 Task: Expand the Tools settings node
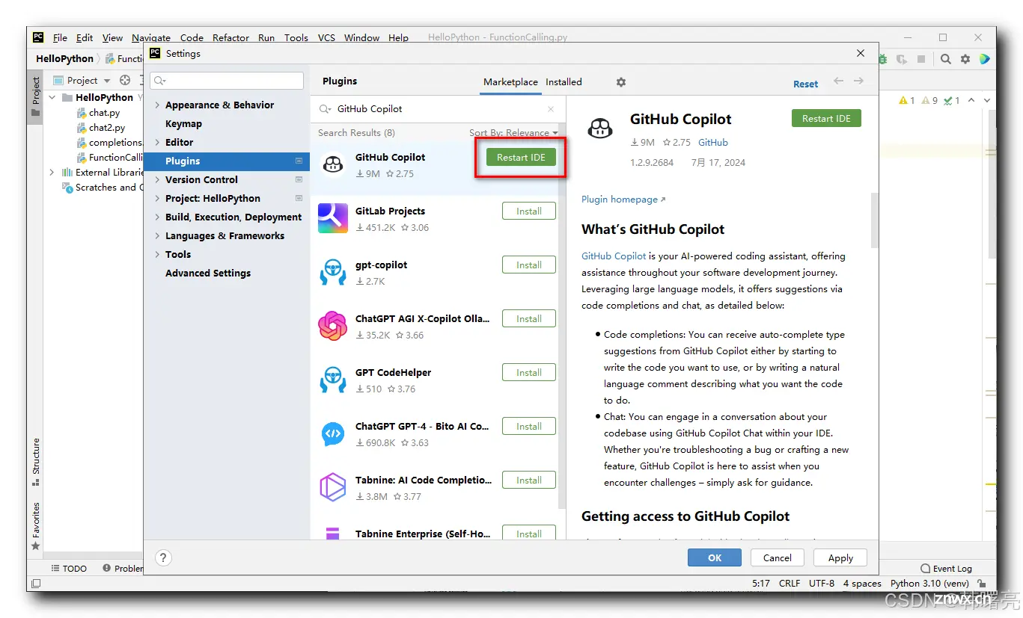click(156, 255)
